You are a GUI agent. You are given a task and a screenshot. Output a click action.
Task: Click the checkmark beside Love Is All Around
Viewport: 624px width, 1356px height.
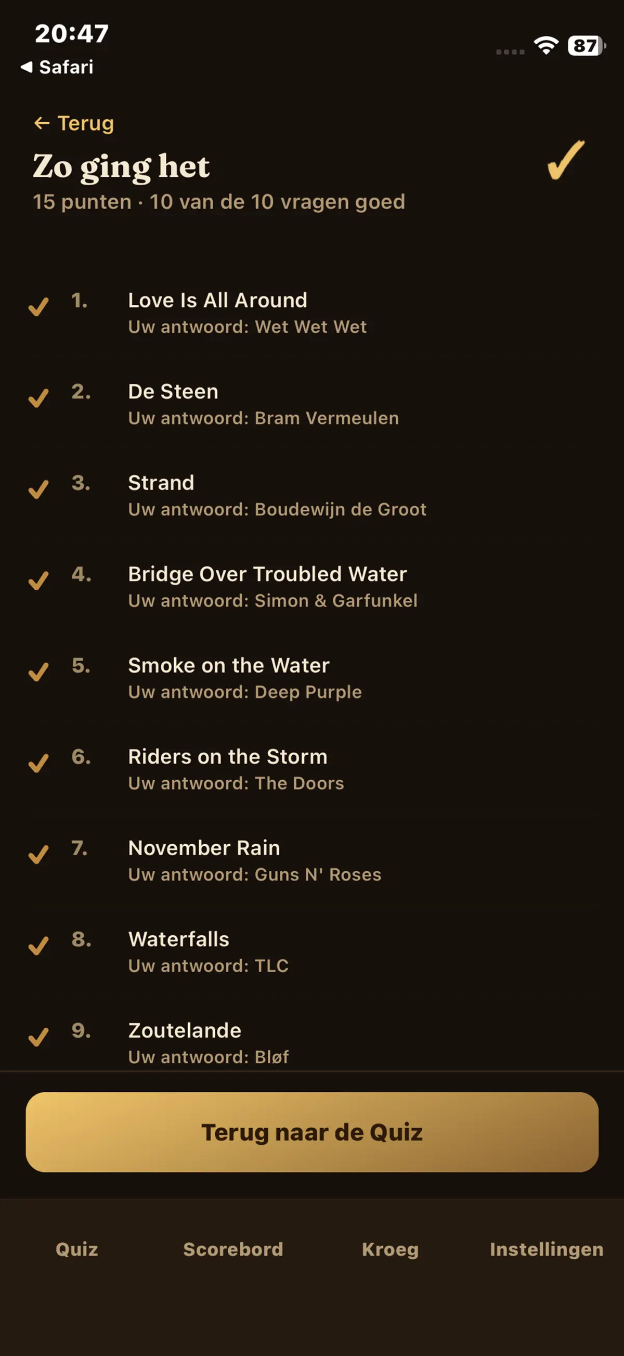tap(38, 306)
